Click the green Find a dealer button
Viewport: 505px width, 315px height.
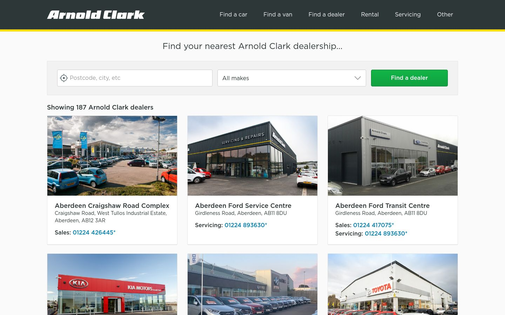point(409,78)
